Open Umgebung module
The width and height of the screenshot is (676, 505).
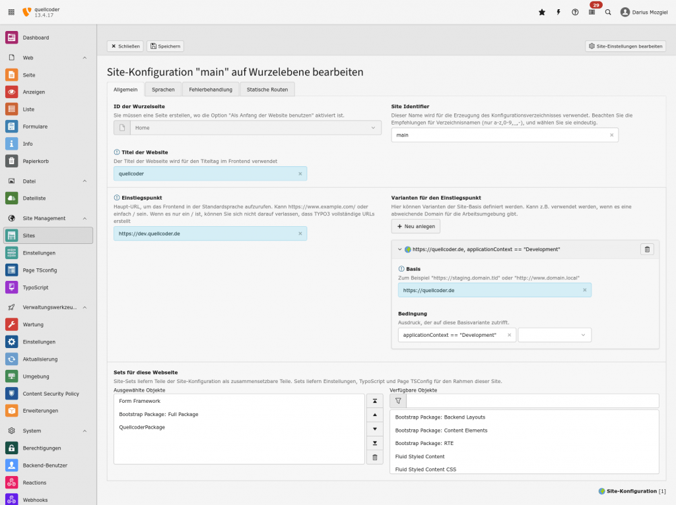tap(48, 376)
